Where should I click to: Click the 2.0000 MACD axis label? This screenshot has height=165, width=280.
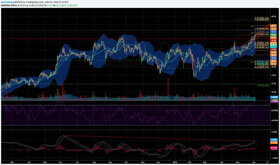pyautogui.click(x=274, y=132)
